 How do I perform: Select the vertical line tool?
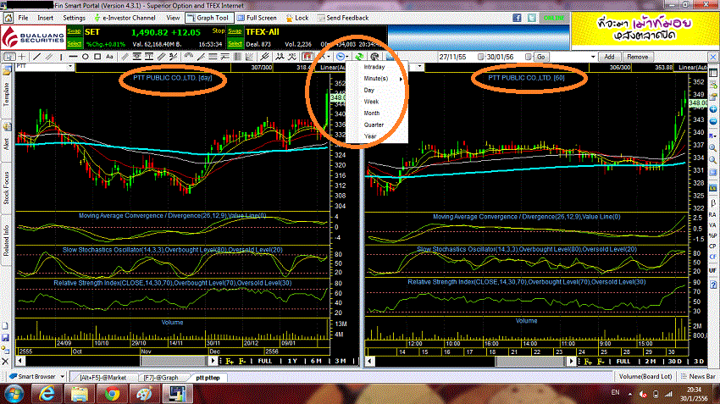point(61,57)
